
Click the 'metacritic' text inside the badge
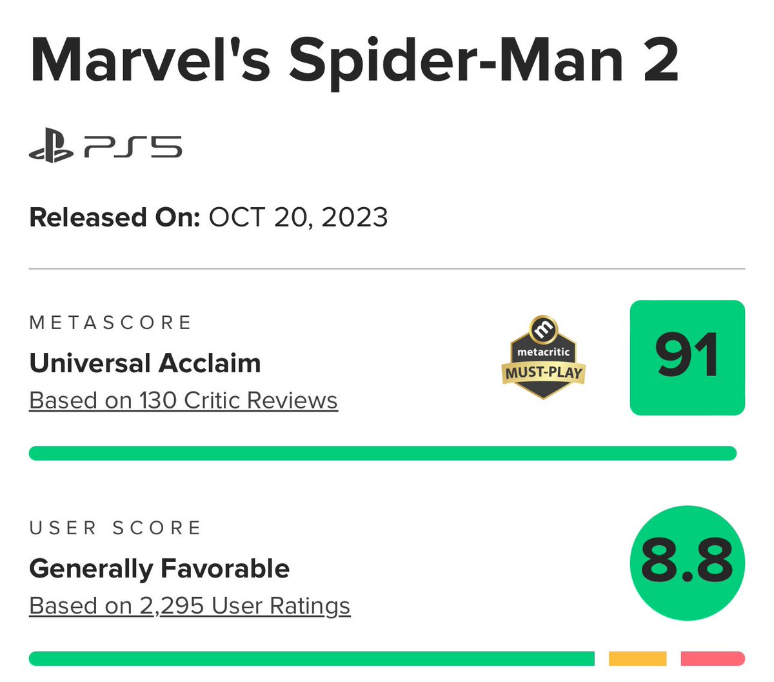[544, 352]
